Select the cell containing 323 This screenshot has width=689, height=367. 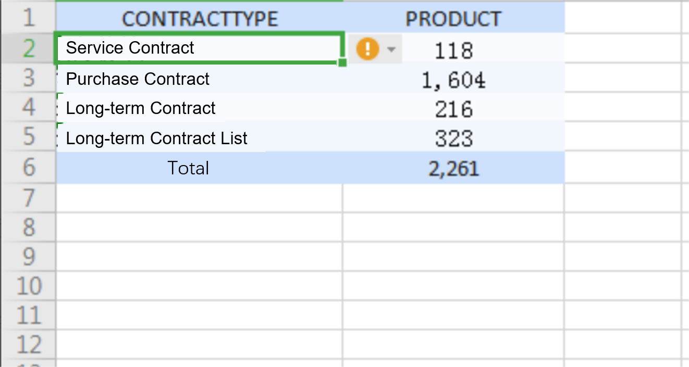pos(453,138)
